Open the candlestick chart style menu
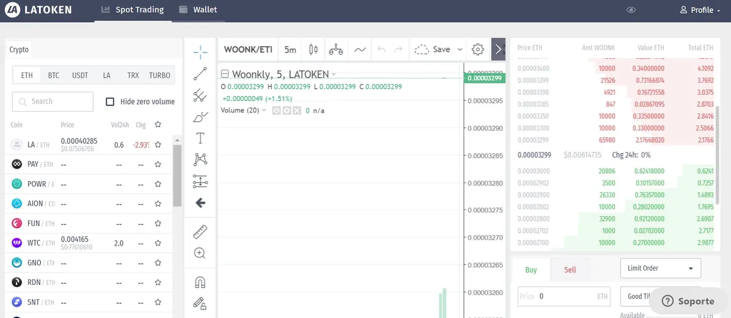This screenshot has width=731, height=318. [313, 50]
